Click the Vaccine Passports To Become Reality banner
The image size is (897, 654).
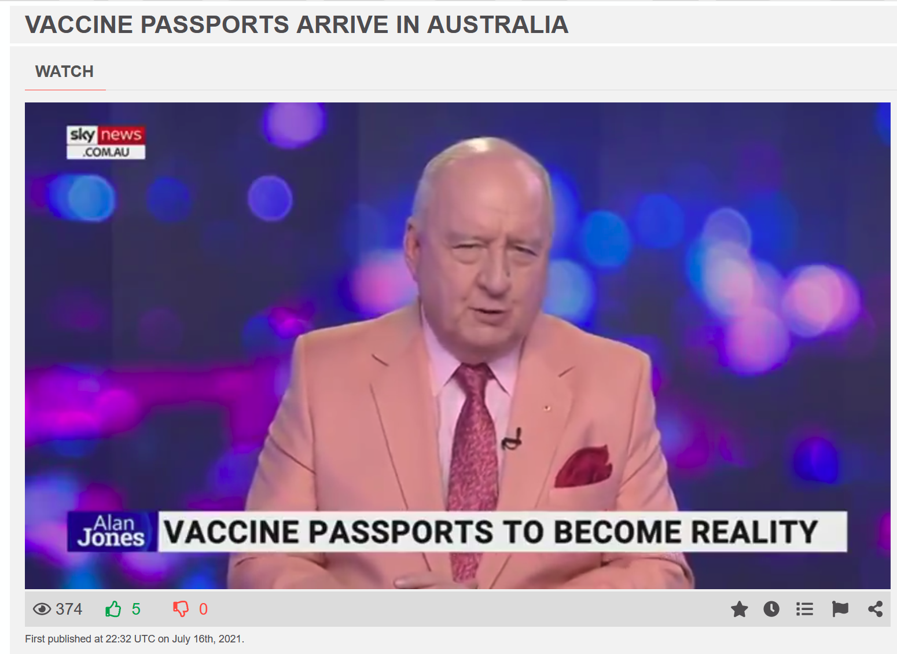[502, 531]
